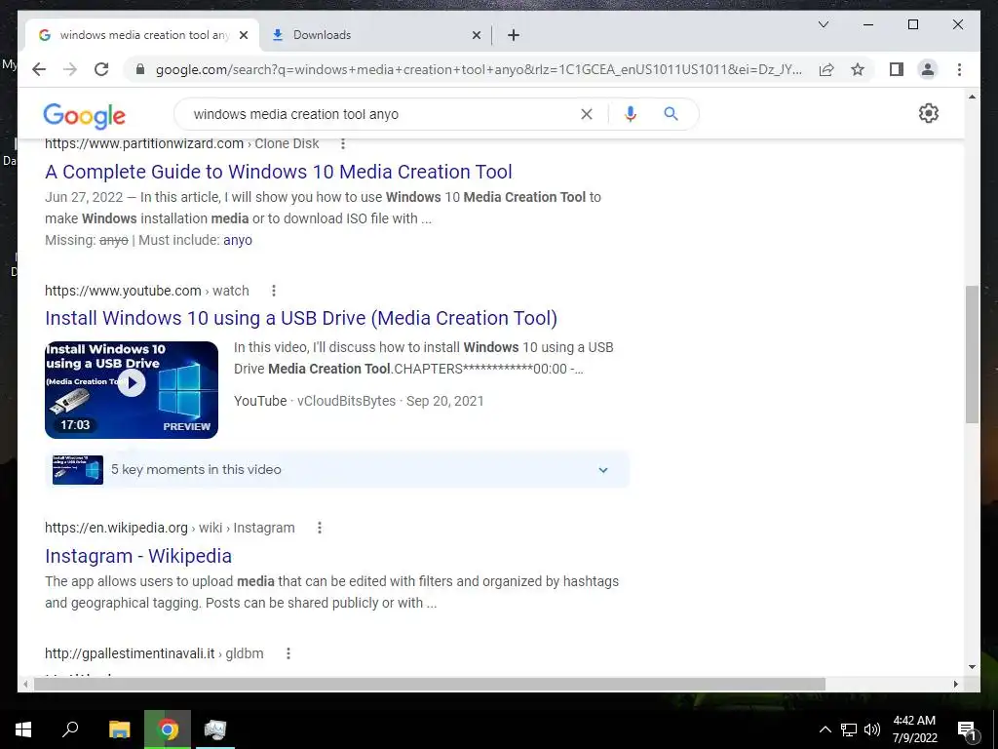This screenshot has width=998, height=749.
Task: Open tab search dropdown arrow
Action: click(x=823, y=24)
